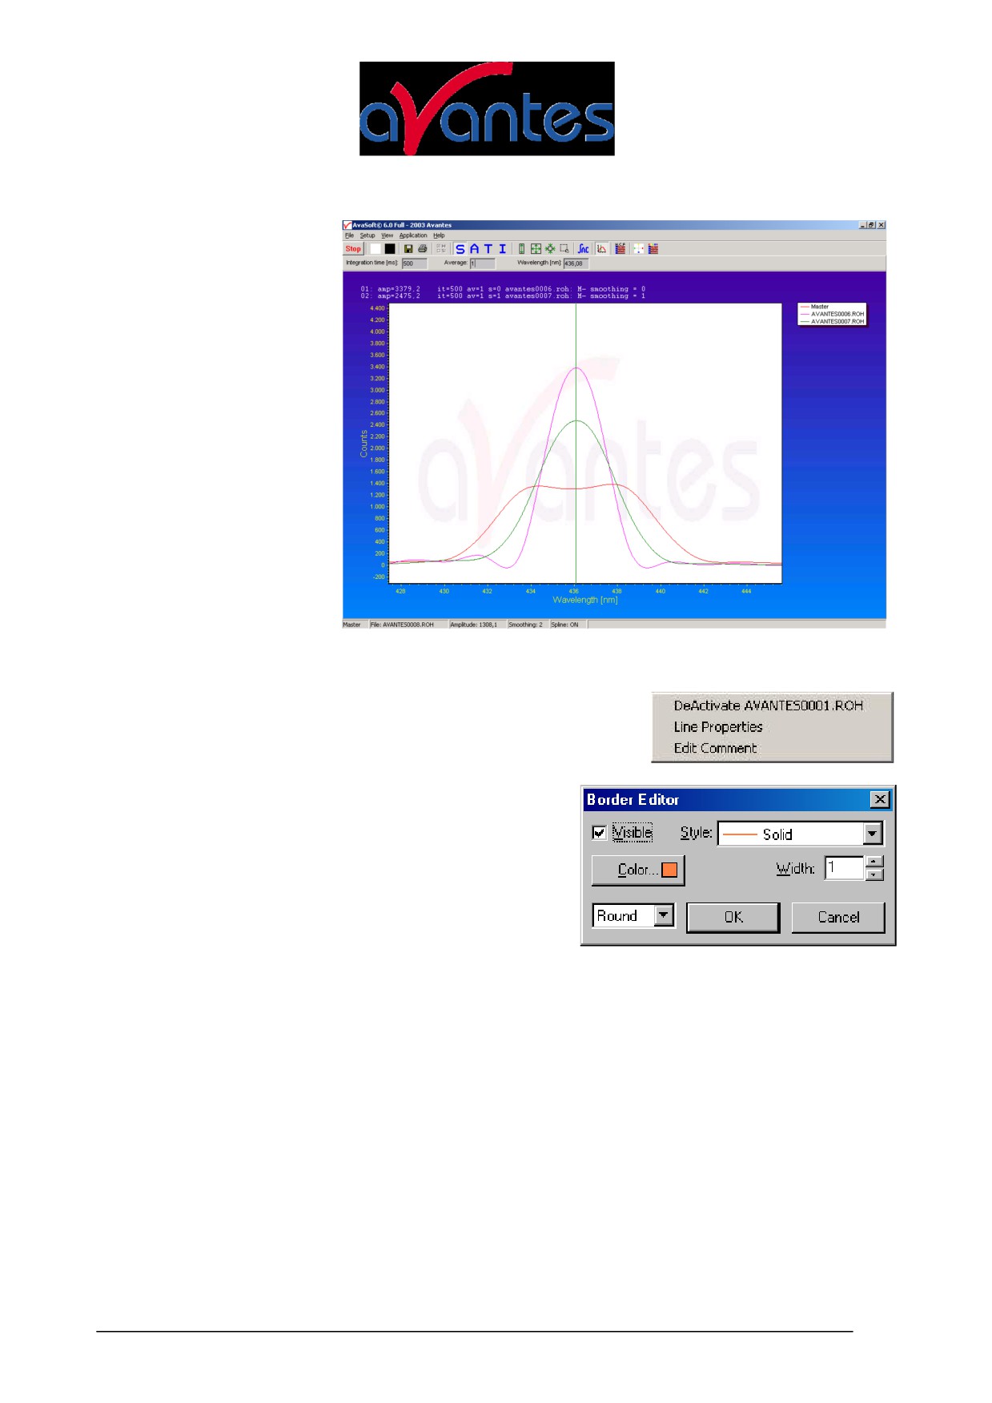Increase the Width with up arrow
The height and width of the screenshot is (1403, 992).
875,862
